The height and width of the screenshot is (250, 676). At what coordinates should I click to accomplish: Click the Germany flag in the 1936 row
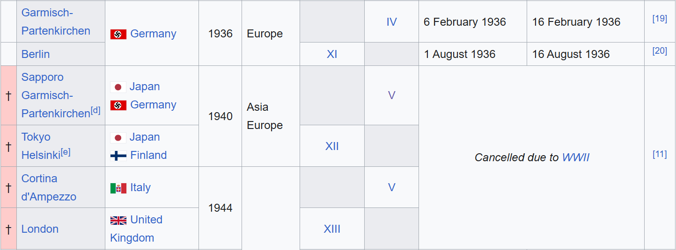click(118, 34)
